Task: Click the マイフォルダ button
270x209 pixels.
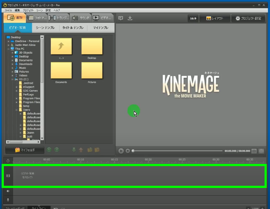Action: (25, 150)
